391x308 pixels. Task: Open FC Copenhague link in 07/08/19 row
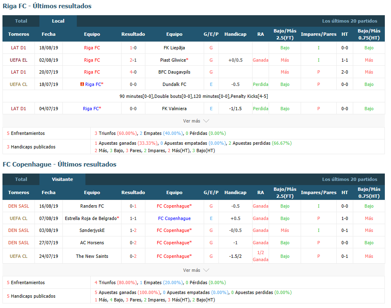click(174, 218)
